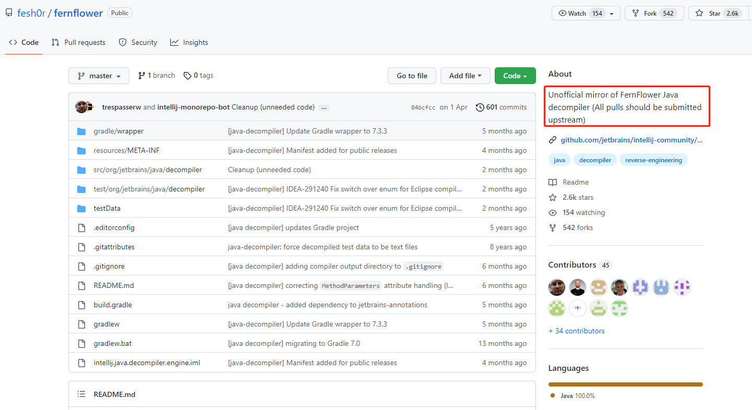Click the test/org/jetbrains/java/decompiler folder icon
Screen dimensions: 752x410
pos(81,189)
